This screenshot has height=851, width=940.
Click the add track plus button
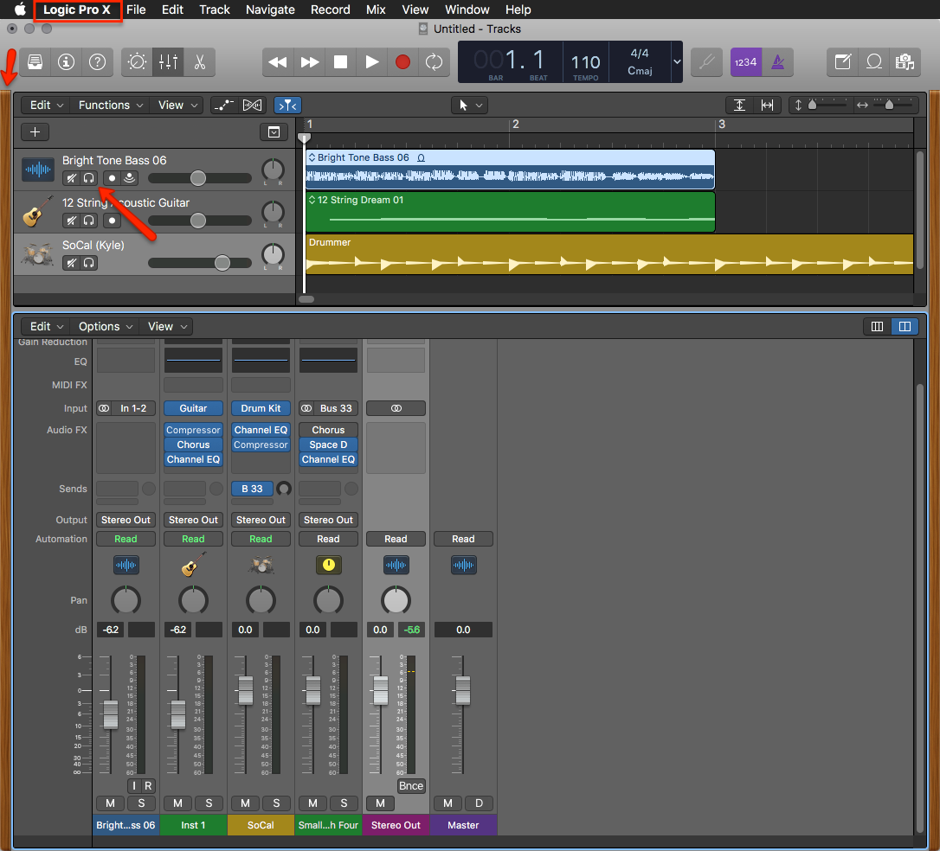coord(35,132)
